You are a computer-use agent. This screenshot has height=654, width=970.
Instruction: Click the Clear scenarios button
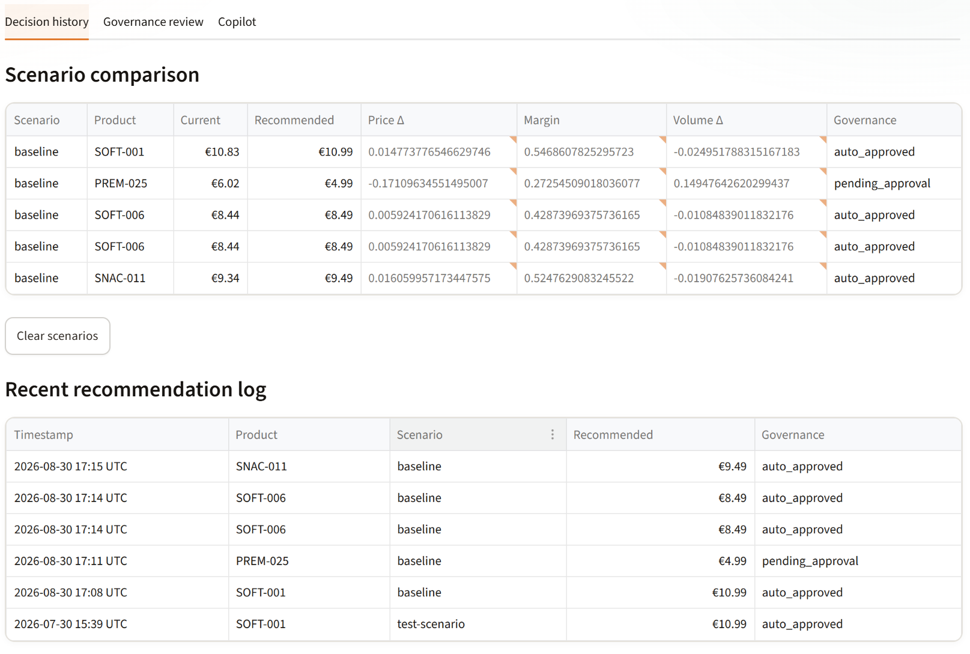pyautogui.click(x=58, y=336)
